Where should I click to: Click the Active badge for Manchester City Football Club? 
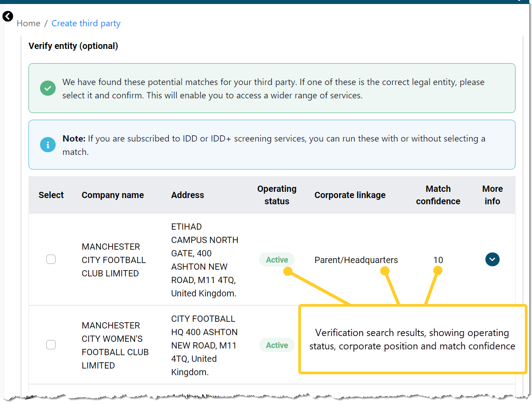click(276, 259)
